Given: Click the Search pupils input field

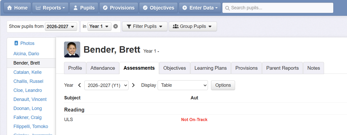Looking at the screenshot, I should tap(278, 8).
